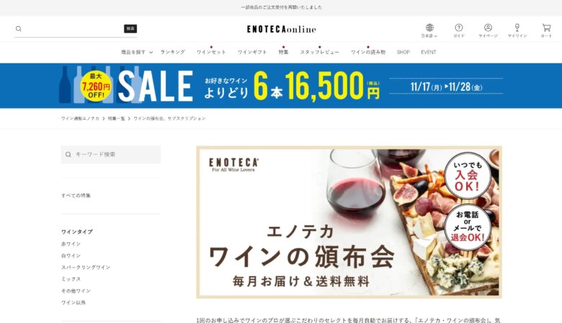Open the ワインセット menu item

pos(211,52)
